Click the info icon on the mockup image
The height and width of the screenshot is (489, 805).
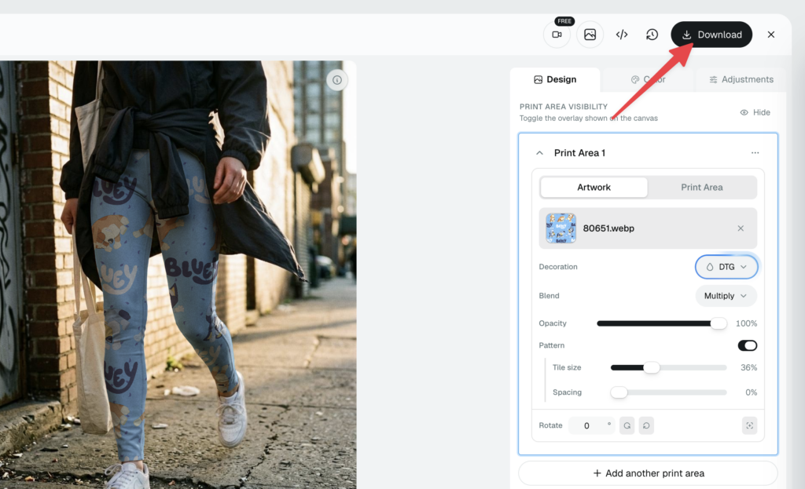tap(337, 80)
